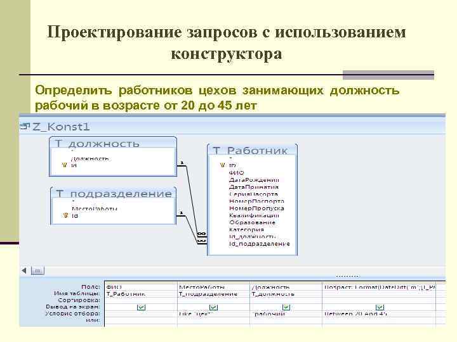The image size is (457, 342).
Task: Toggle the show checkbox in the Должность column
Action: 286,307
